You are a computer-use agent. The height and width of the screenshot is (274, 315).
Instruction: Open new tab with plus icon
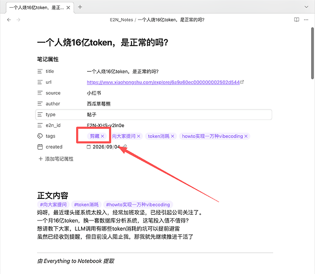(x=80, y=7)
